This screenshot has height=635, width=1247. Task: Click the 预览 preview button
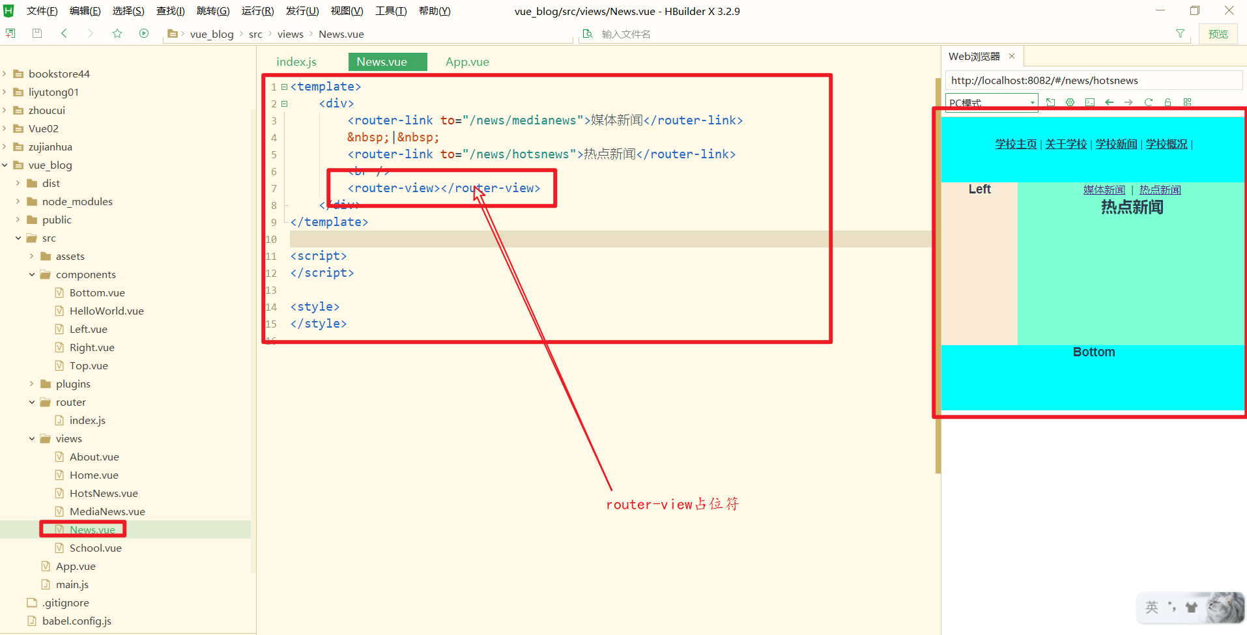[x=1218, y=34]
